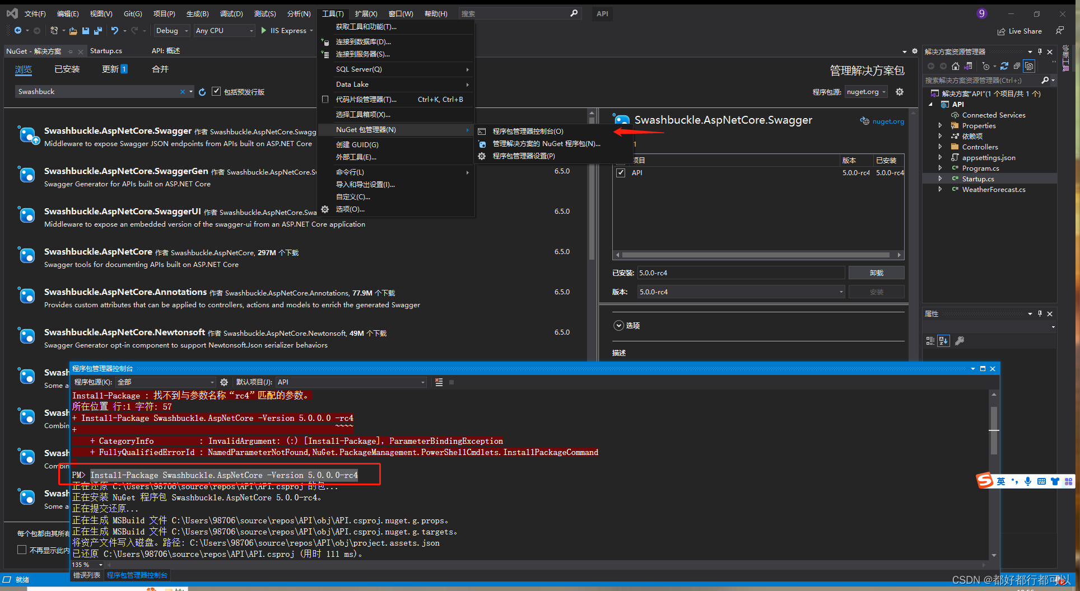Clear the Swashbuck search text X
The height and width of the screenshot is (591, 1080).
click(x=183, y=92)
